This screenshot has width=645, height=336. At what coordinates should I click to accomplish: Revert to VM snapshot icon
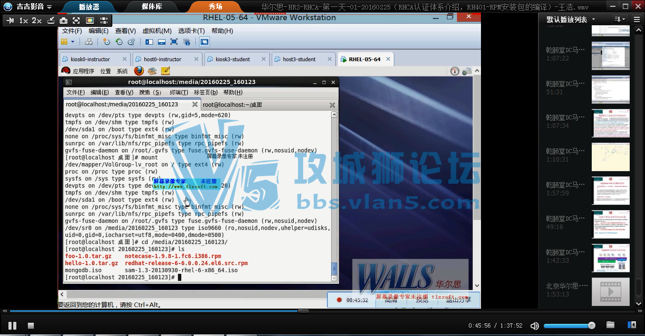point(119,42)
